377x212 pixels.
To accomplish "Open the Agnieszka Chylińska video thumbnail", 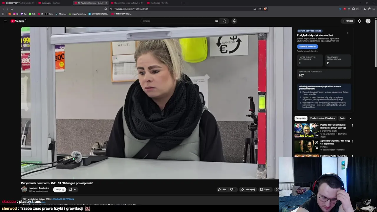I will (x=307, y=146).
